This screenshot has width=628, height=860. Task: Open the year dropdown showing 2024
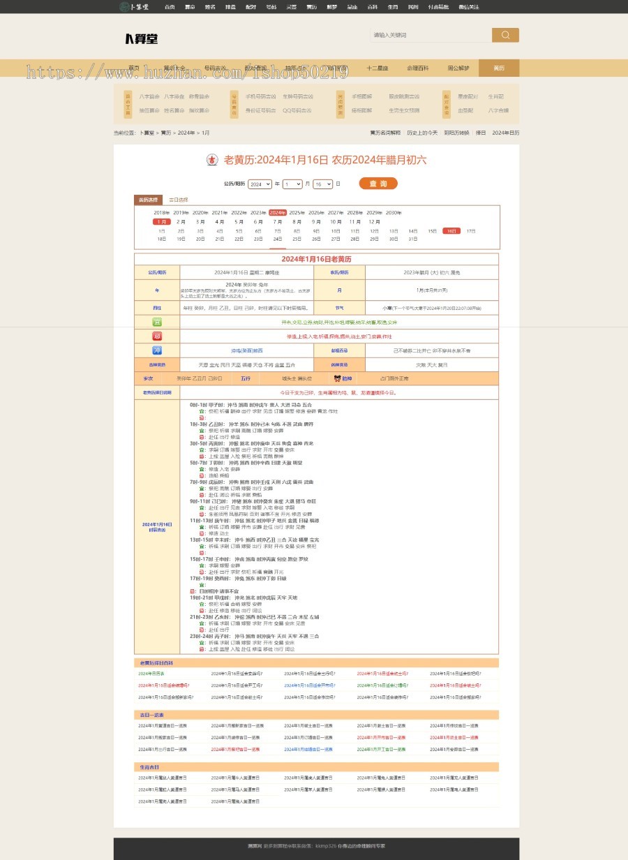(x=260, y=184)
